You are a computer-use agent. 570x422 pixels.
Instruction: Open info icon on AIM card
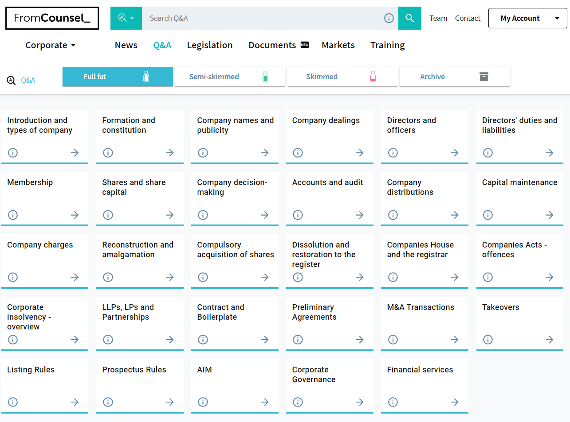[203, 402]
